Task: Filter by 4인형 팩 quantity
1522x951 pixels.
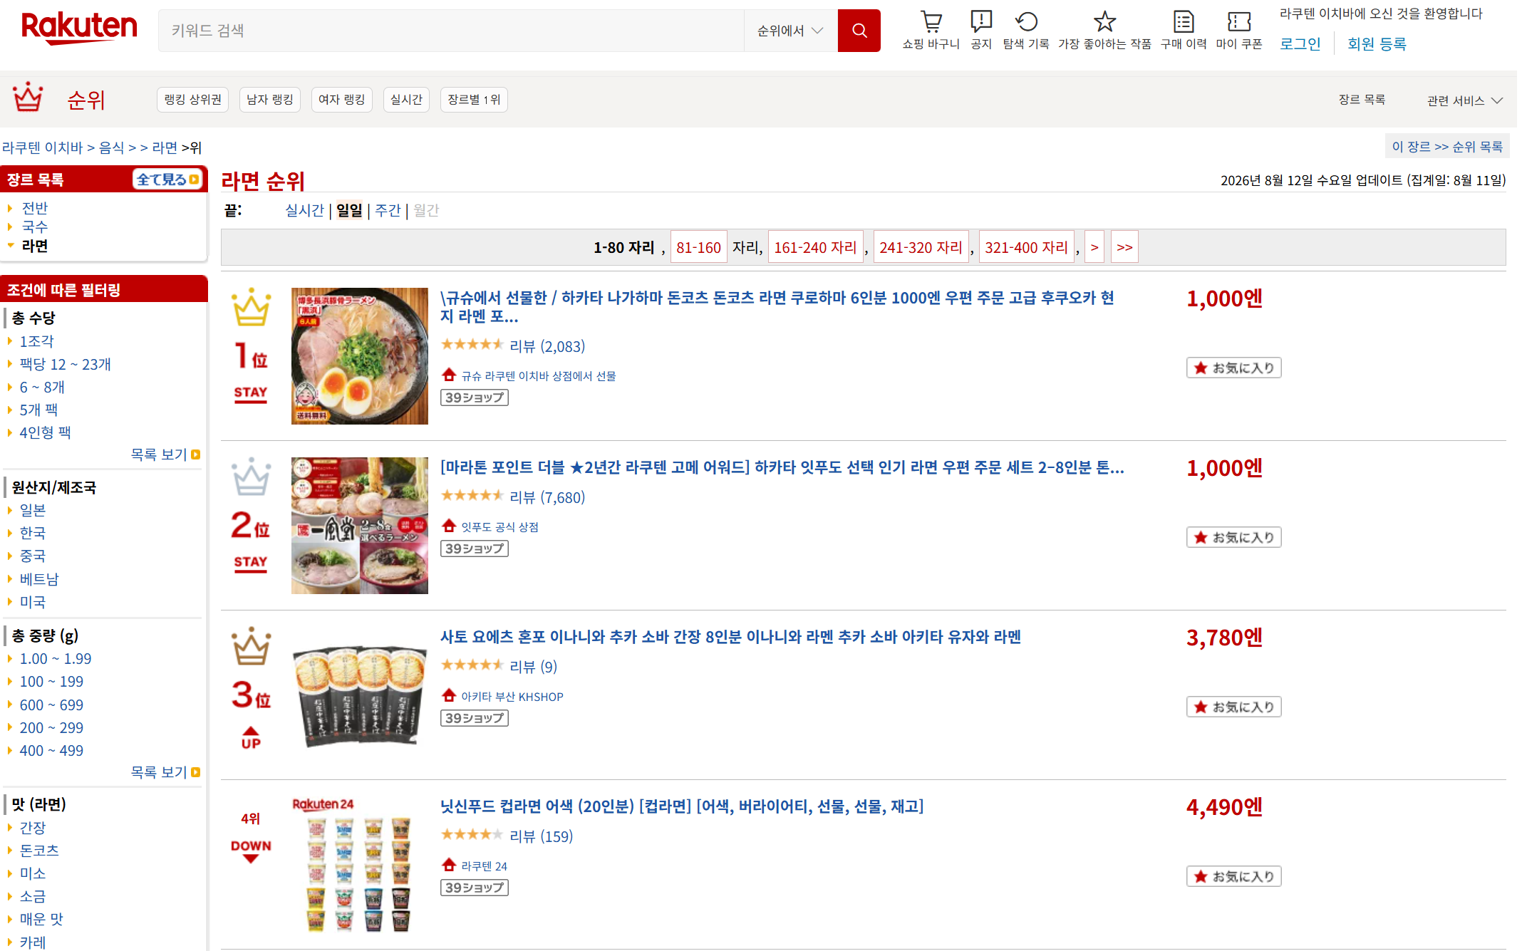Action: coord(45,432)
